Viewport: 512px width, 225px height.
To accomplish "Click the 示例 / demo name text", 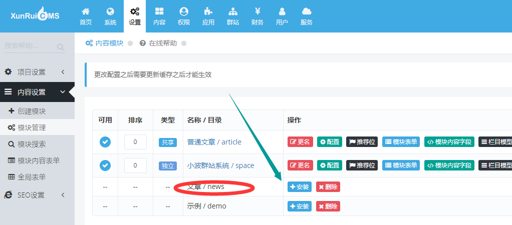I will (206, 206).
